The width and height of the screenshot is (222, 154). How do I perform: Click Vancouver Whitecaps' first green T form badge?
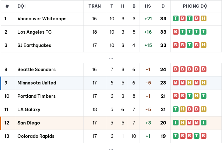176,18
